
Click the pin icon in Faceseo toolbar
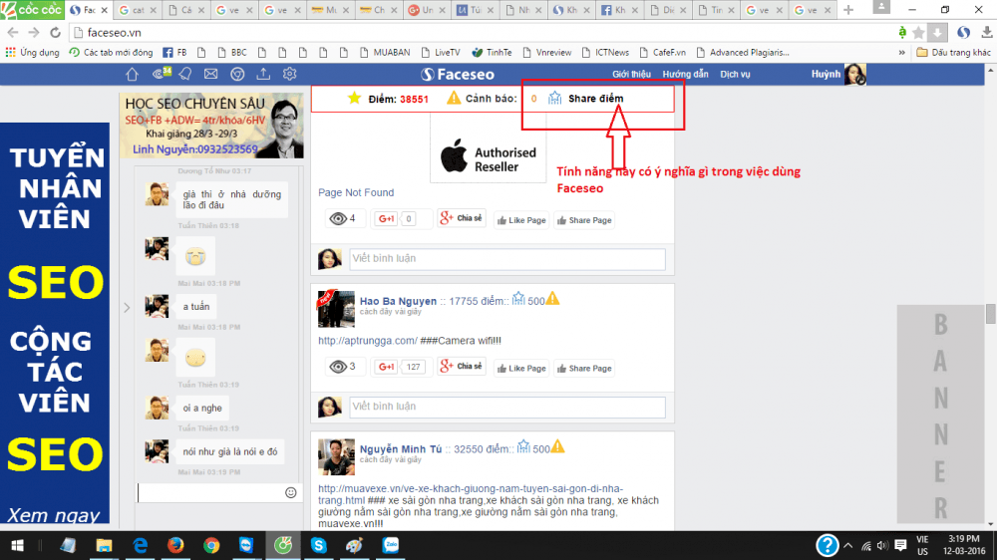(x=185, y=75)
